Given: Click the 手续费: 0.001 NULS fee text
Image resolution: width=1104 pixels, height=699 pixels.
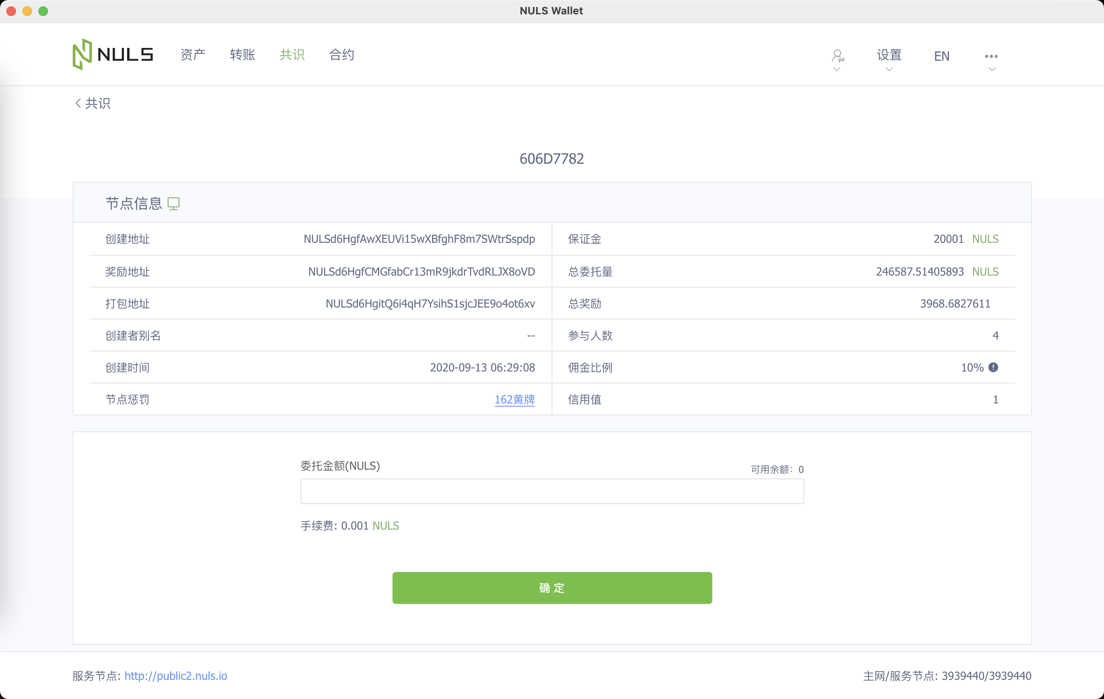Looking at the screenshot, I should [349, 525].
